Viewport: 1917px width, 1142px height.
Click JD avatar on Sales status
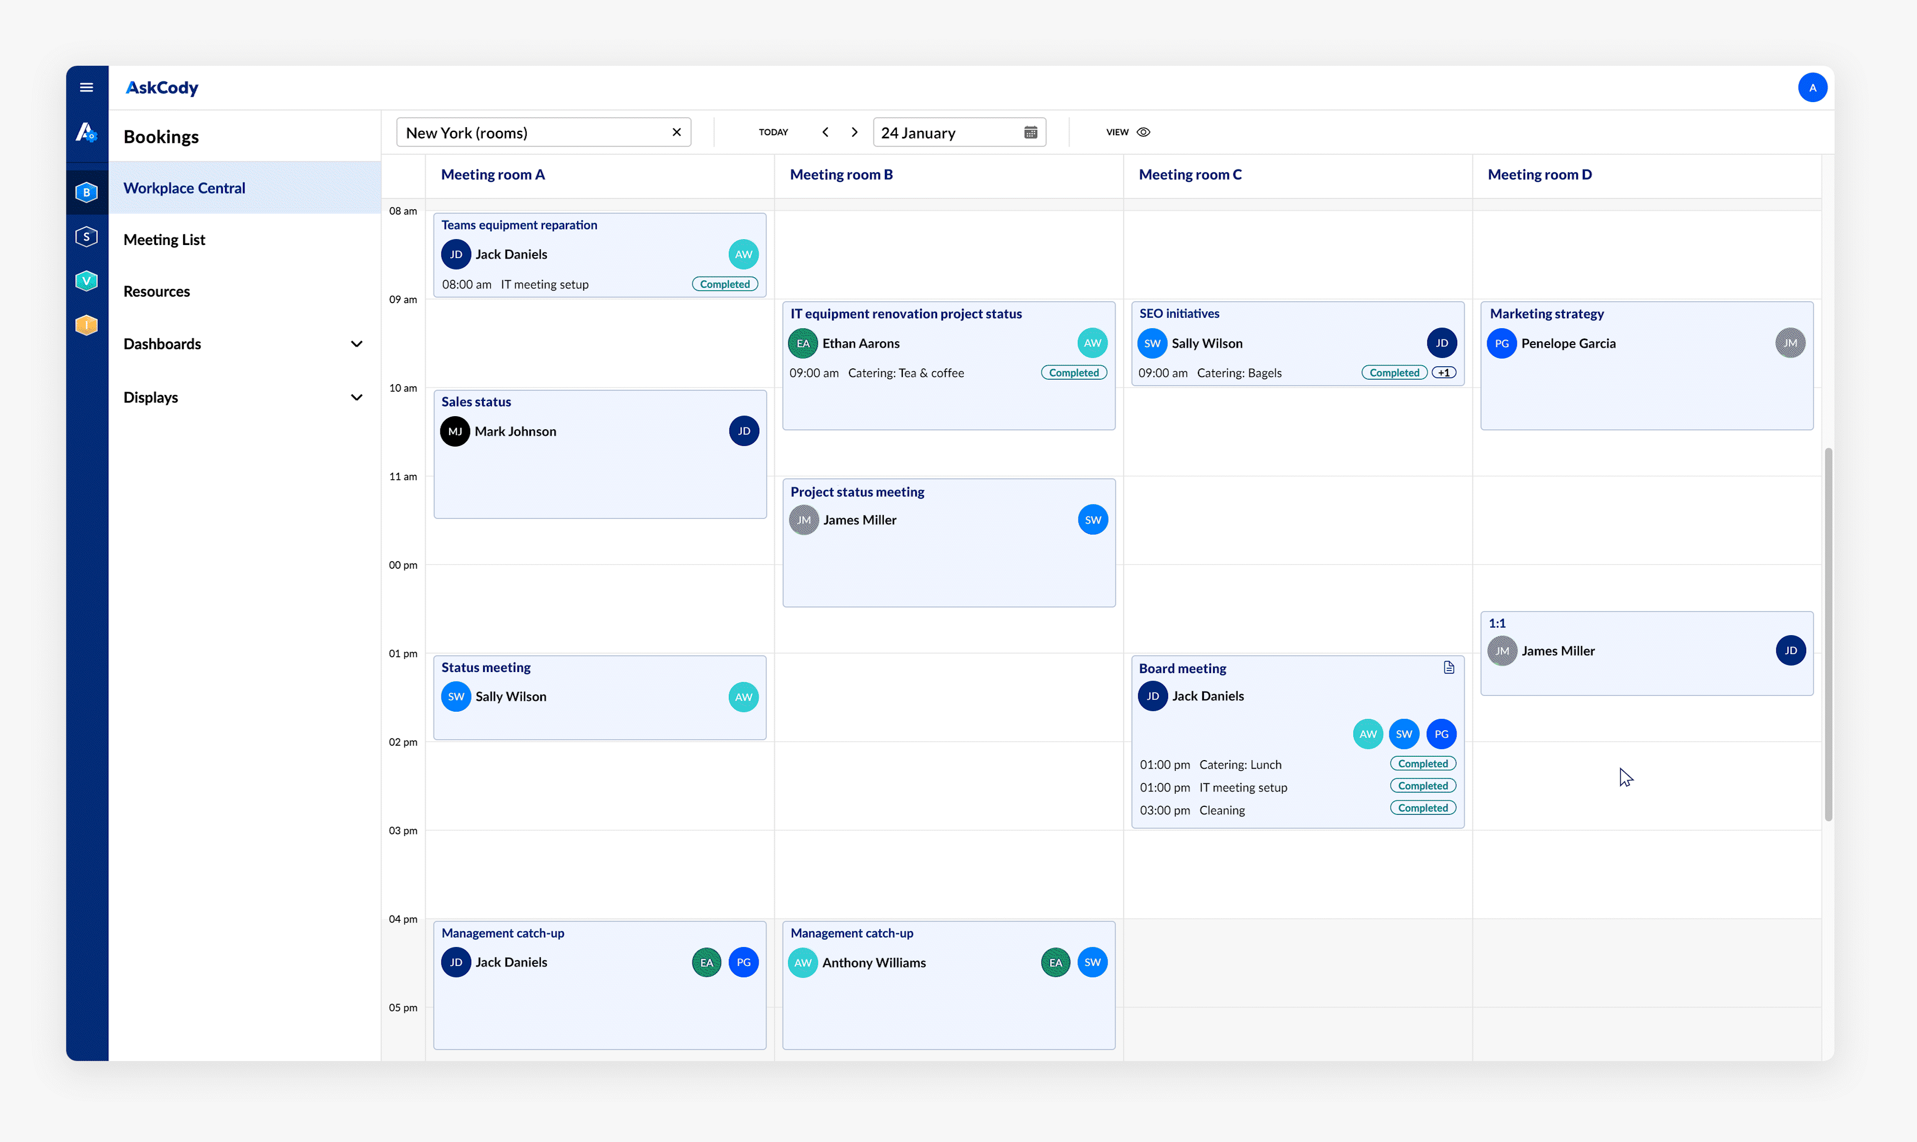click(x=744, y=431)
